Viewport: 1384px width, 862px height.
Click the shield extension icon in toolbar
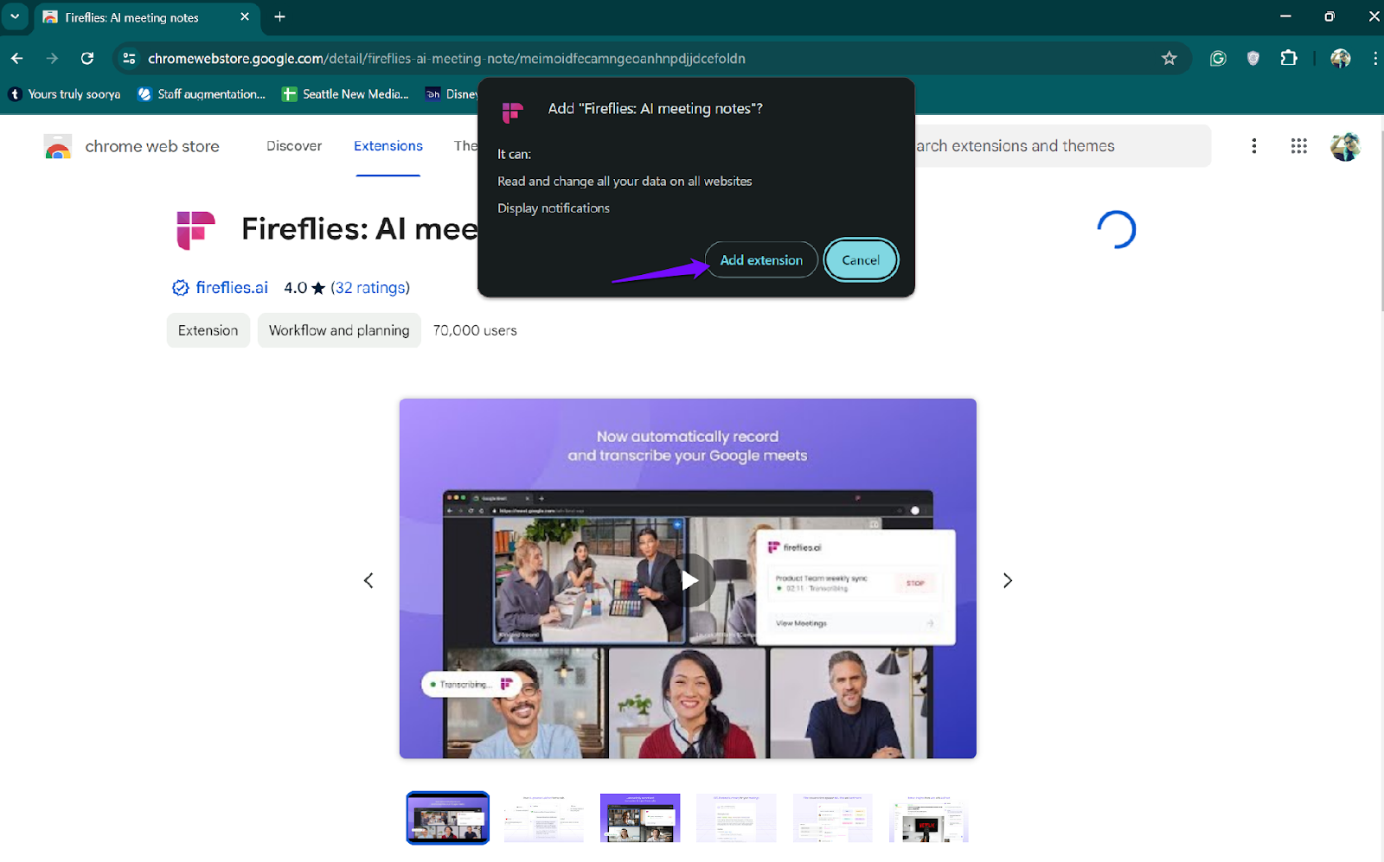(1253, 58)
